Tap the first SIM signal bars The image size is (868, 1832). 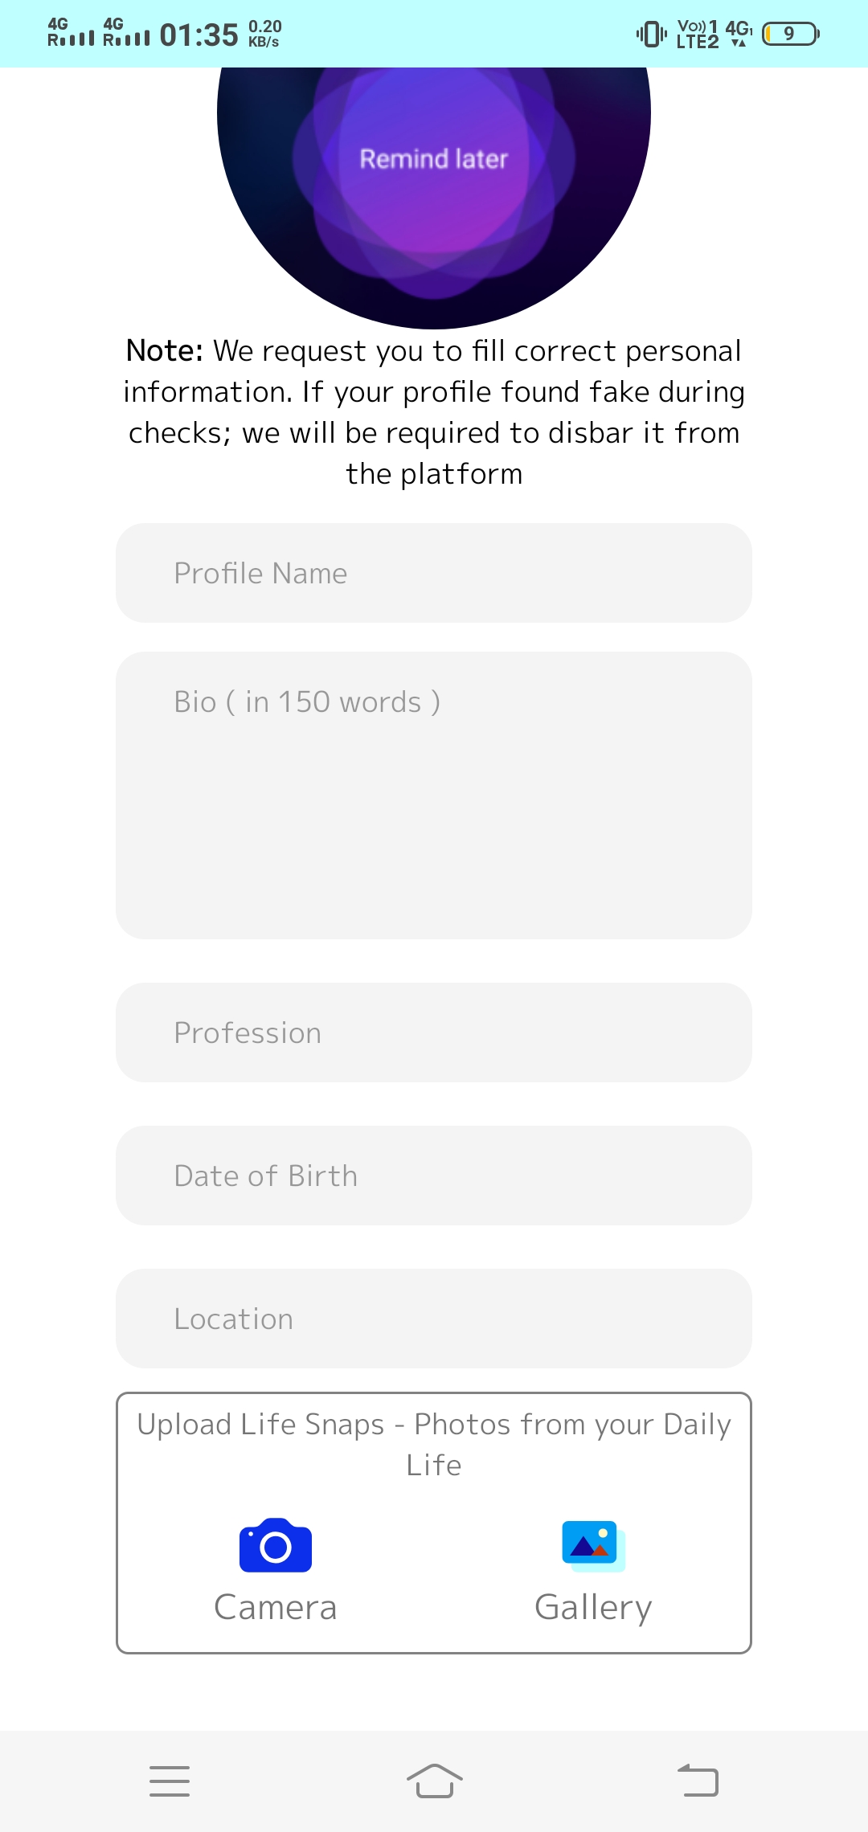[x=71, y=33]
